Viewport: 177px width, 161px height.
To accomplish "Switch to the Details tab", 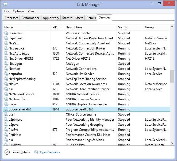I will (x=91, y=18).
